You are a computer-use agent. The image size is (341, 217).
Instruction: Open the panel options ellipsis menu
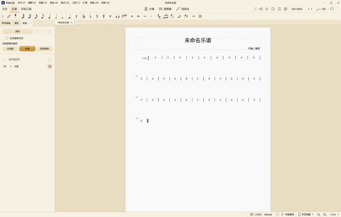[30, 23]
